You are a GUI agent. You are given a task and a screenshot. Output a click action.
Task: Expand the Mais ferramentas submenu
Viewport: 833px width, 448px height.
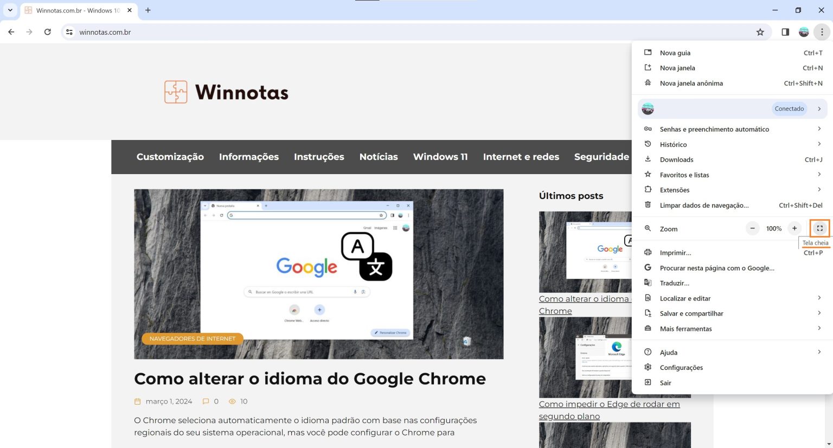(819, 328)
